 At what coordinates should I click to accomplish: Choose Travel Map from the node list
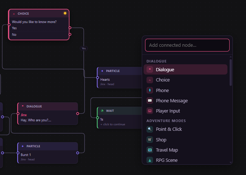point(186,150)
